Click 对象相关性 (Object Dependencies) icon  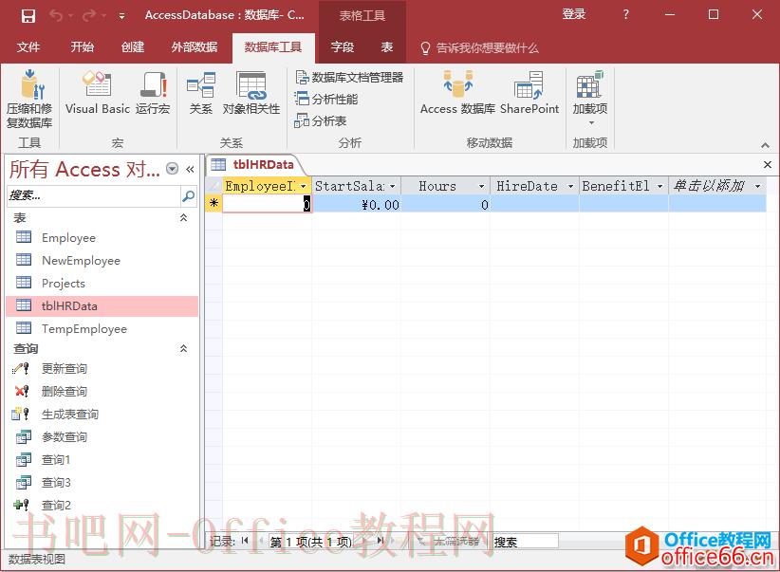(x=251, y=93)
